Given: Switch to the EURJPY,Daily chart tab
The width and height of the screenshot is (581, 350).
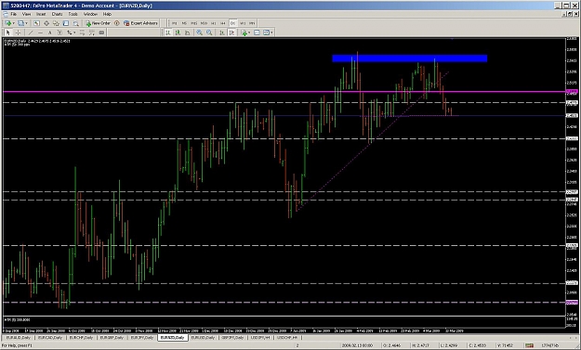Looking at the screenshot, I should tap(142, 338).
